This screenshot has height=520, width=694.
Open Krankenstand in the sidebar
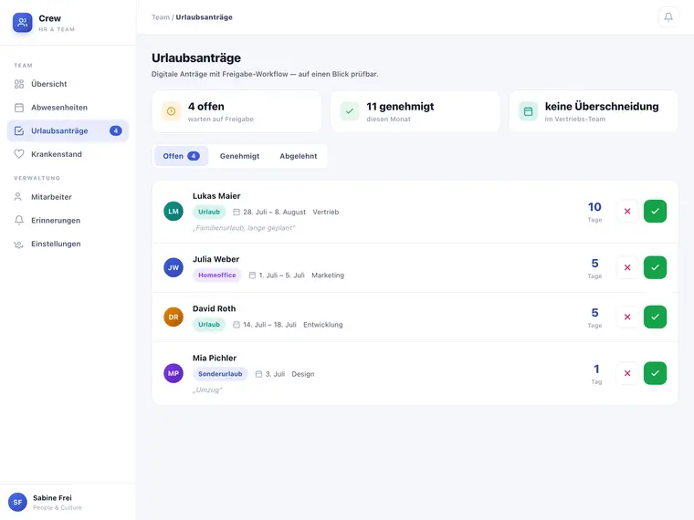click(x=68, y=154)
